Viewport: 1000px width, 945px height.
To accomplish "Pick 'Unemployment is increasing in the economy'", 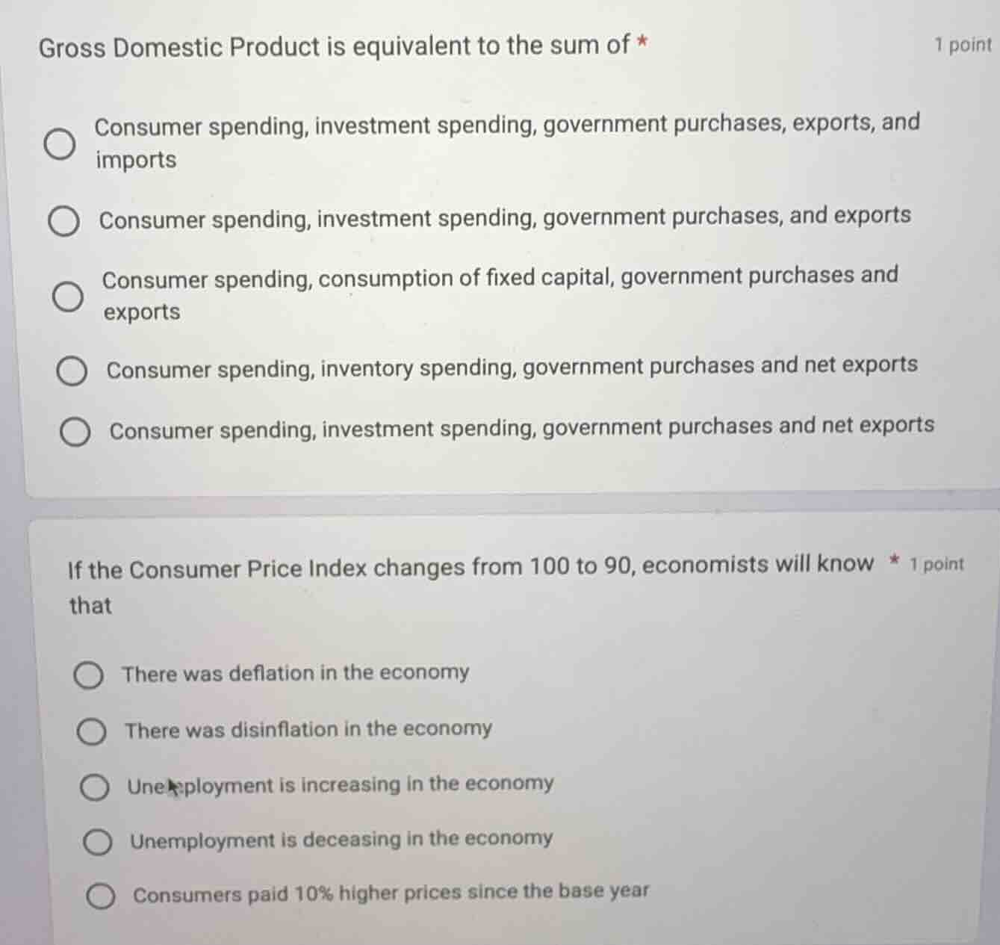I will tap(95, 787).
